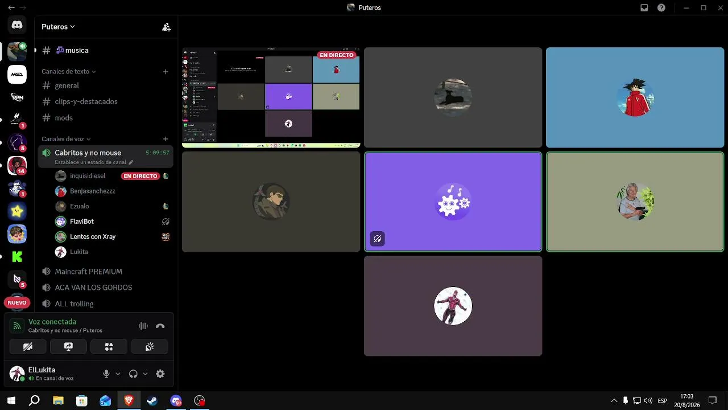Select the tile with the Spider-Man avatar
This screenshot has width=728, height=410.
pyautogui.click(x=453, y=306)
